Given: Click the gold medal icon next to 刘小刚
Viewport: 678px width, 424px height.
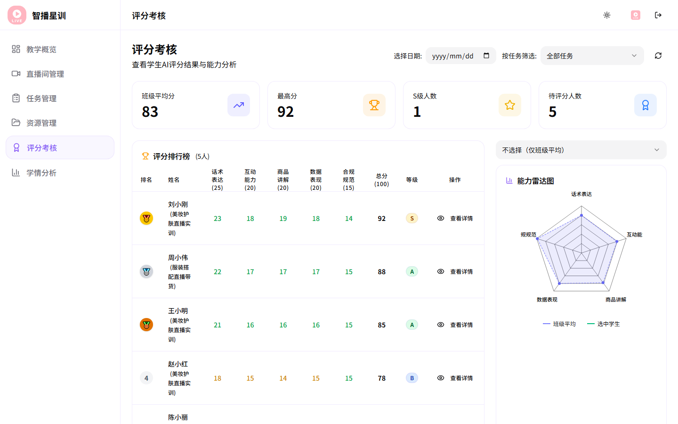Looking at the screenshot, I should pyautogui.click(x=146, y=218).
